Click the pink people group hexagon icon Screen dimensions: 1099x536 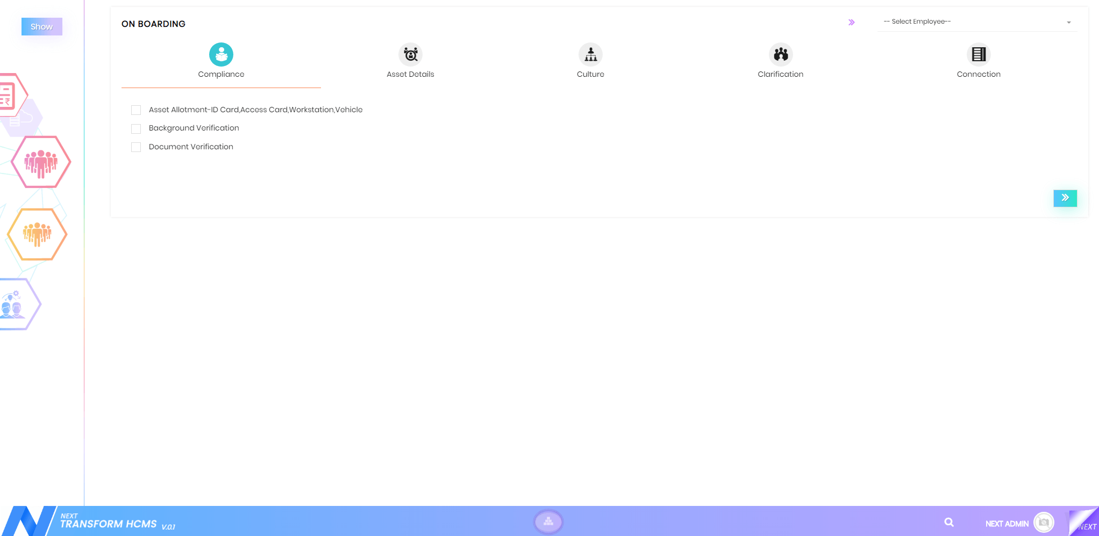pyautogui.click(x=41, y=162)
